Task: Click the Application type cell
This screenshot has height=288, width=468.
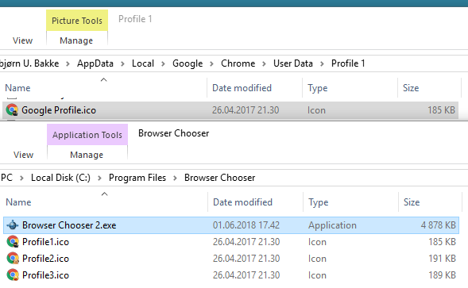Action: [332, 225]
